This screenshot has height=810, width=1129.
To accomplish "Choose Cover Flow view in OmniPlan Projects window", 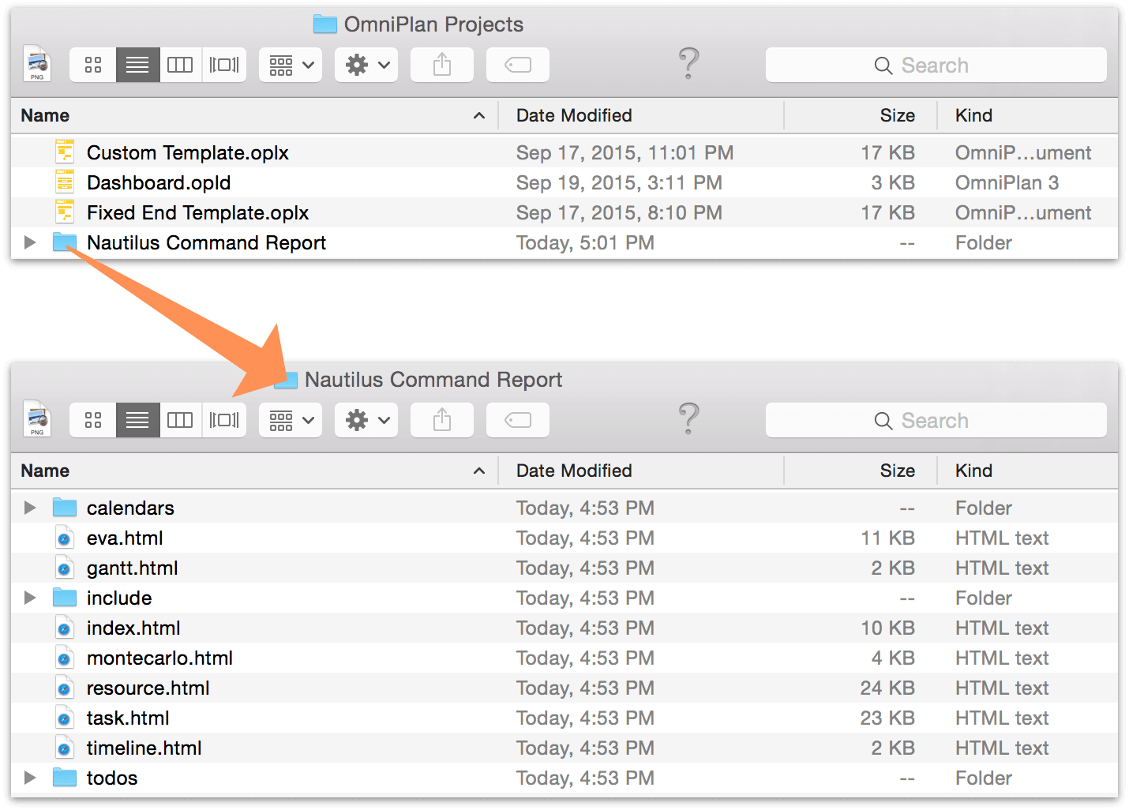I will pyautogui.click(x=224, y=65).
